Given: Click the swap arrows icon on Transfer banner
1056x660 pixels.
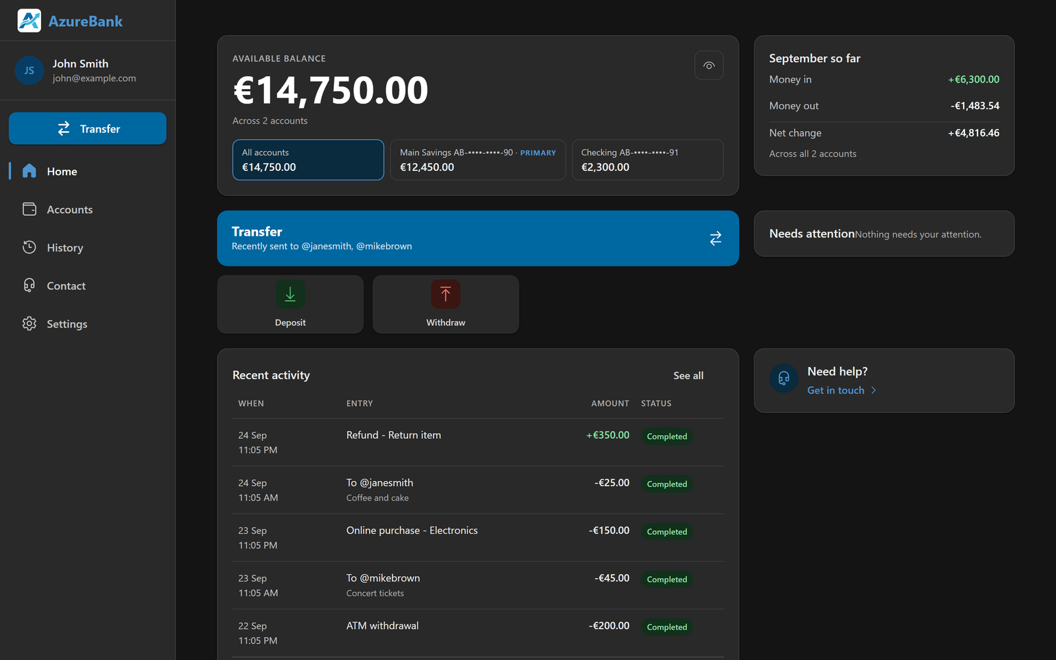Looking at the screenshot, I should tap(715, 238).
